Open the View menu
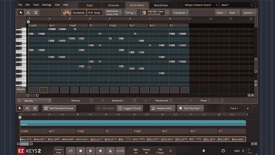 click(x=57, y=5)
